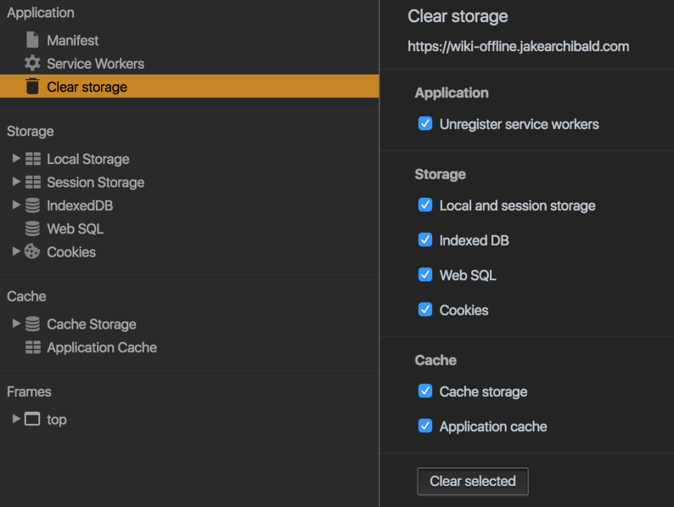Click the Service Workers gear icon
Image resolution: width=674 pixels, height=507 pixels.
tap(32, 64)
